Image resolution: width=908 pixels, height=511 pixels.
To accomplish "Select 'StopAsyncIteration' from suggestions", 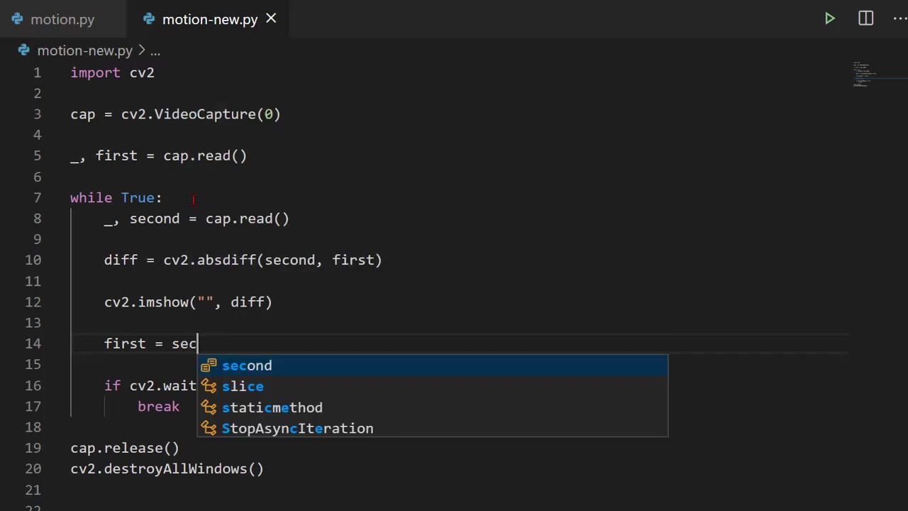I will [297, 429].
